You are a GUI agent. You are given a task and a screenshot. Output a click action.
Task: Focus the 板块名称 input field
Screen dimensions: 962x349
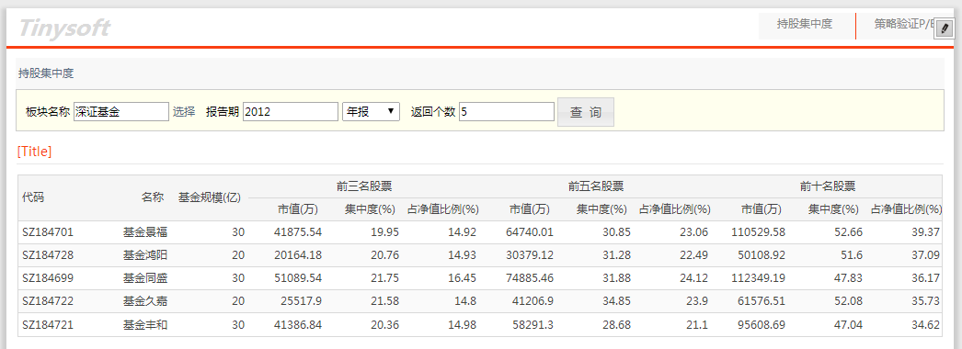tap(120, 111)
